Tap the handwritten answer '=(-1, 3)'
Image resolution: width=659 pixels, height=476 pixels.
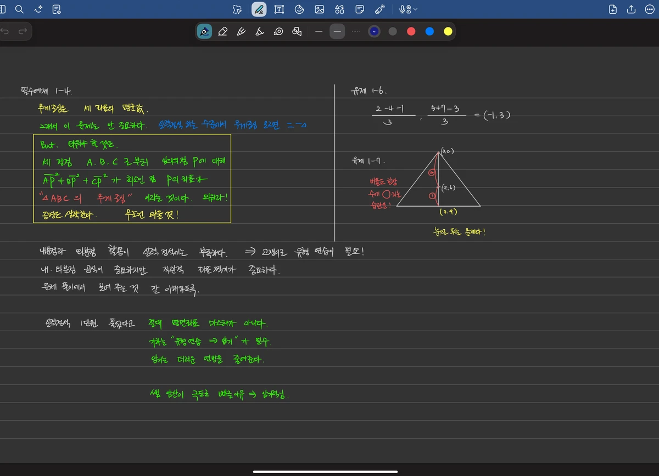point(493,115)
